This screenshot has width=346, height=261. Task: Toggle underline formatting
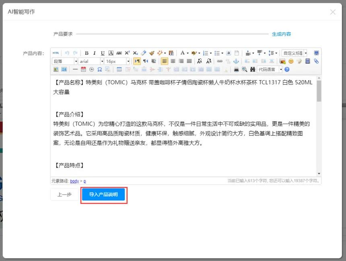[103, 53]
